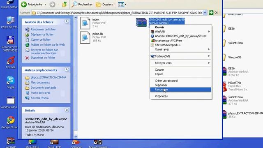Open phpcs_EXTRACTION-ZIP-MA folder location
The height and width of the screenshot is (148, 263).
(48, 77)
